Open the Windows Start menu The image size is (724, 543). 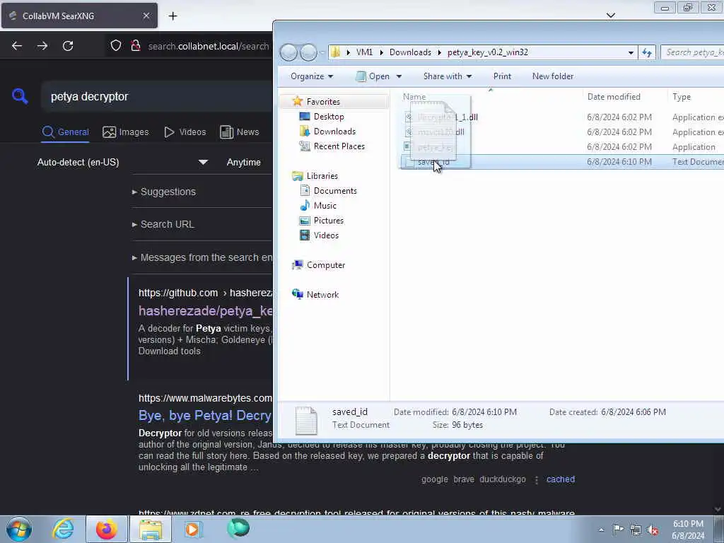click(19, 529)
